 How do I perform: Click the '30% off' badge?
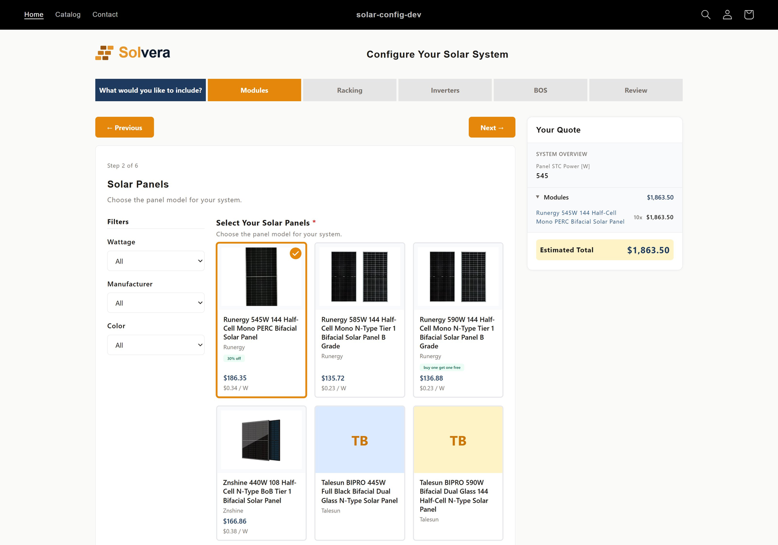click(234, 358)
